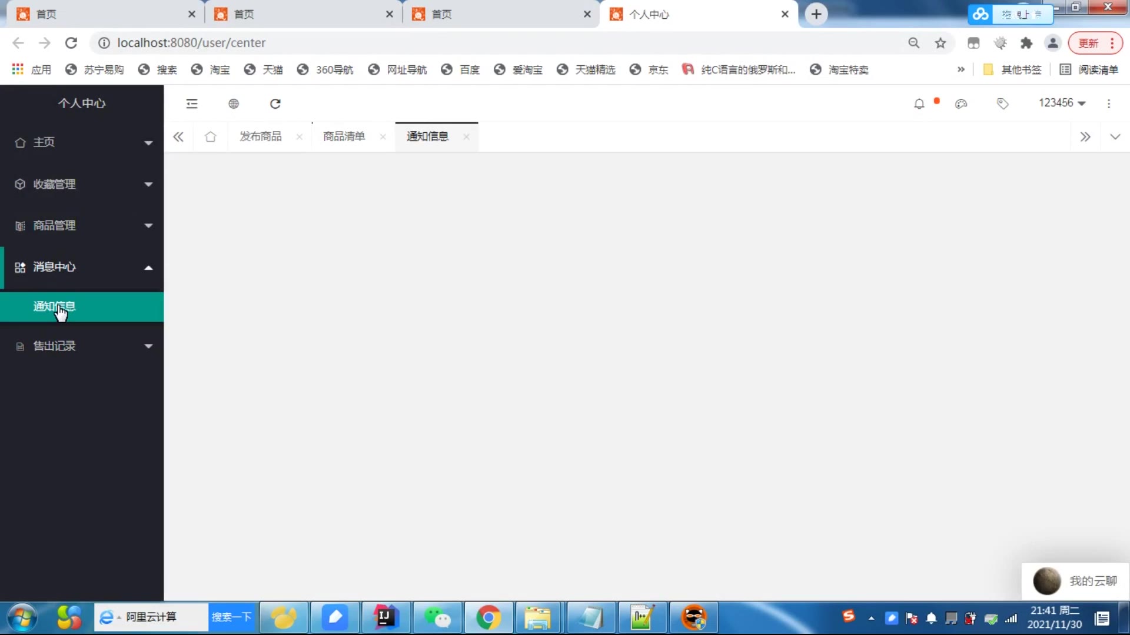The width and height of the screenshot is (1130, 635).
Task: Reload the browser page
Action: point(71,43)
